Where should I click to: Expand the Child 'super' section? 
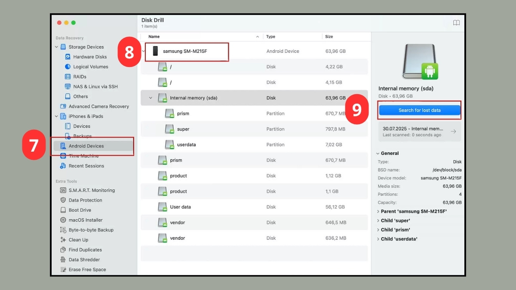pos(378,220)
